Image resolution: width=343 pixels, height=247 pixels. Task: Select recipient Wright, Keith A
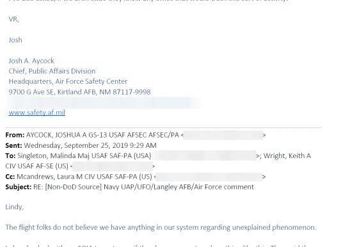(287, 155)
